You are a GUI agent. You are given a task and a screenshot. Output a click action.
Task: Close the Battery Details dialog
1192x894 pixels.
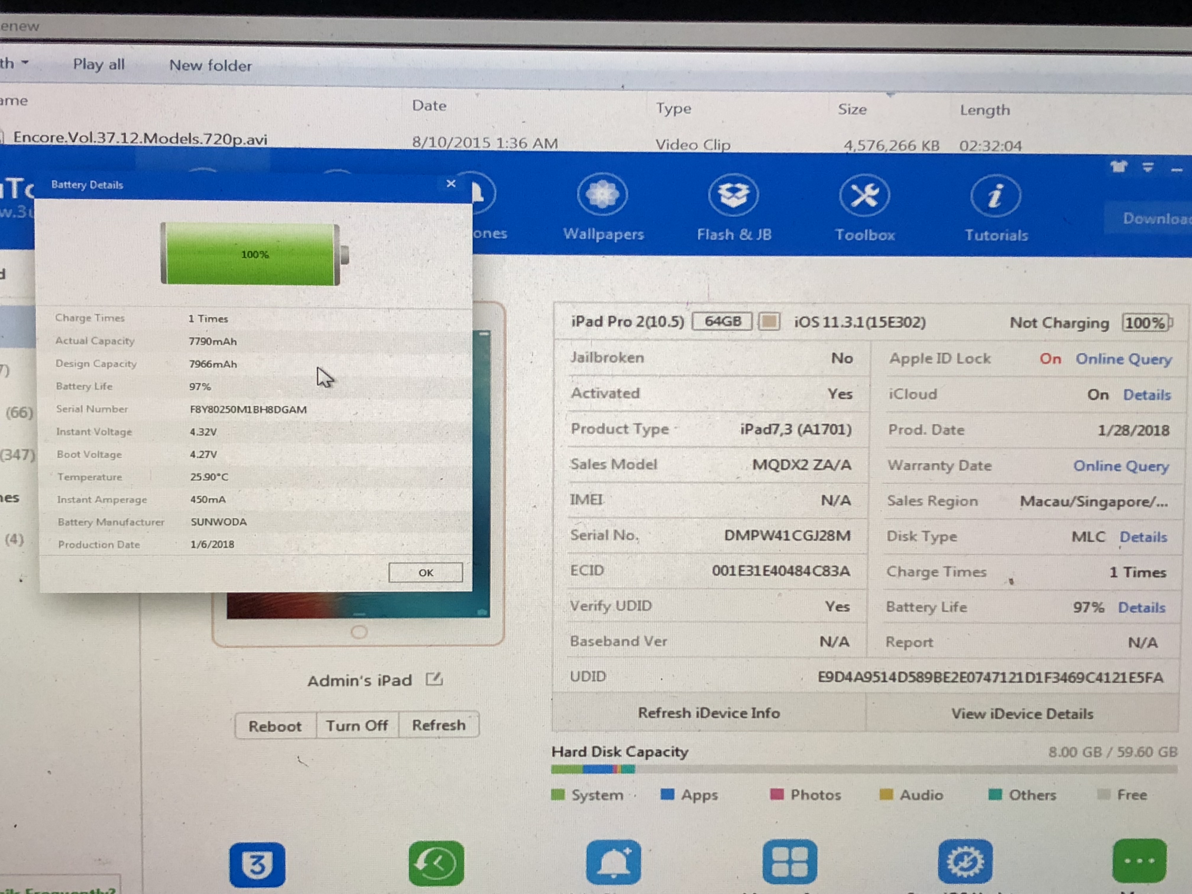451,184
